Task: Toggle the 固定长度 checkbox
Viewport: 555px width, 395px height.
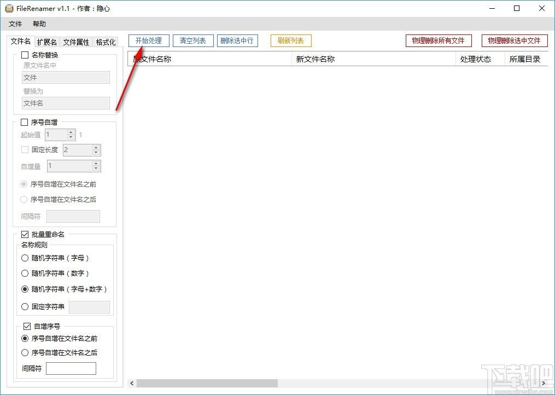Action: 25,149
